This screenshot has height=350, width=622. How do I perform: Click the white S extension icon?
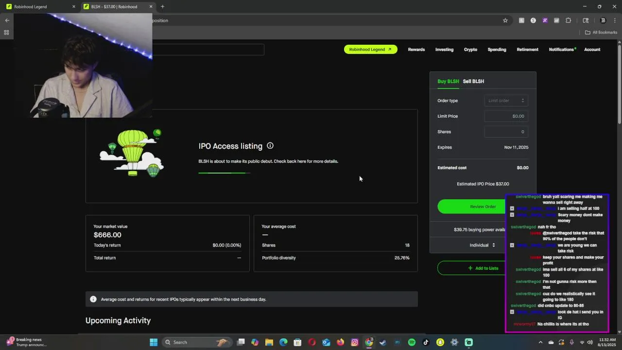[x=533, y=20]
